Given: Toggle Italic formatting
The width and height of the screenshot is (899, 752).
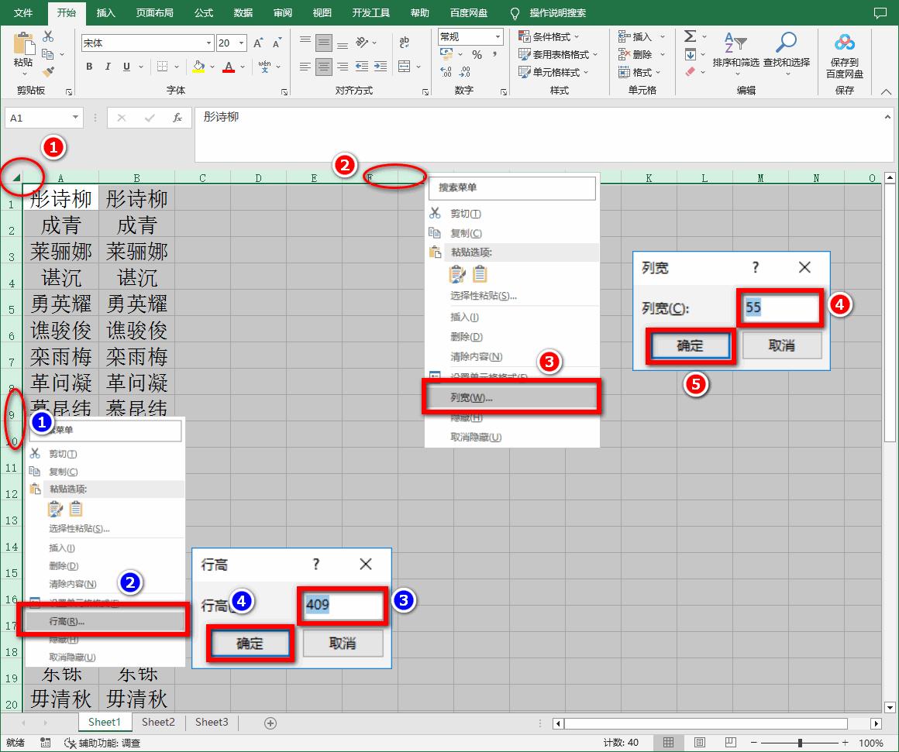Looking at the screenshot, I should coord(108,67).
